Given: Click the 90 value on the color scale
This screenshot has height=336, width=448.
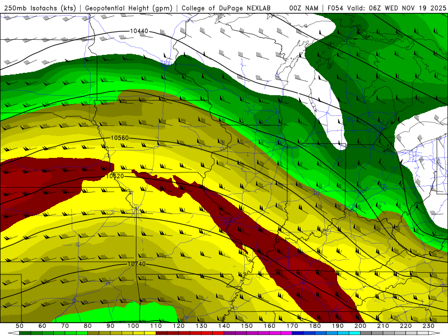Looking at the screenshot, I should click(x=110, y=326).
